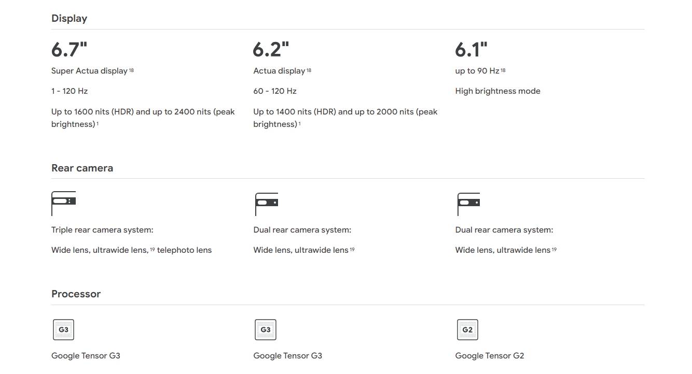Screen dimensions: 692x374
Task: Click the Rear camera section heading
Action: click(x=82, y=168)
